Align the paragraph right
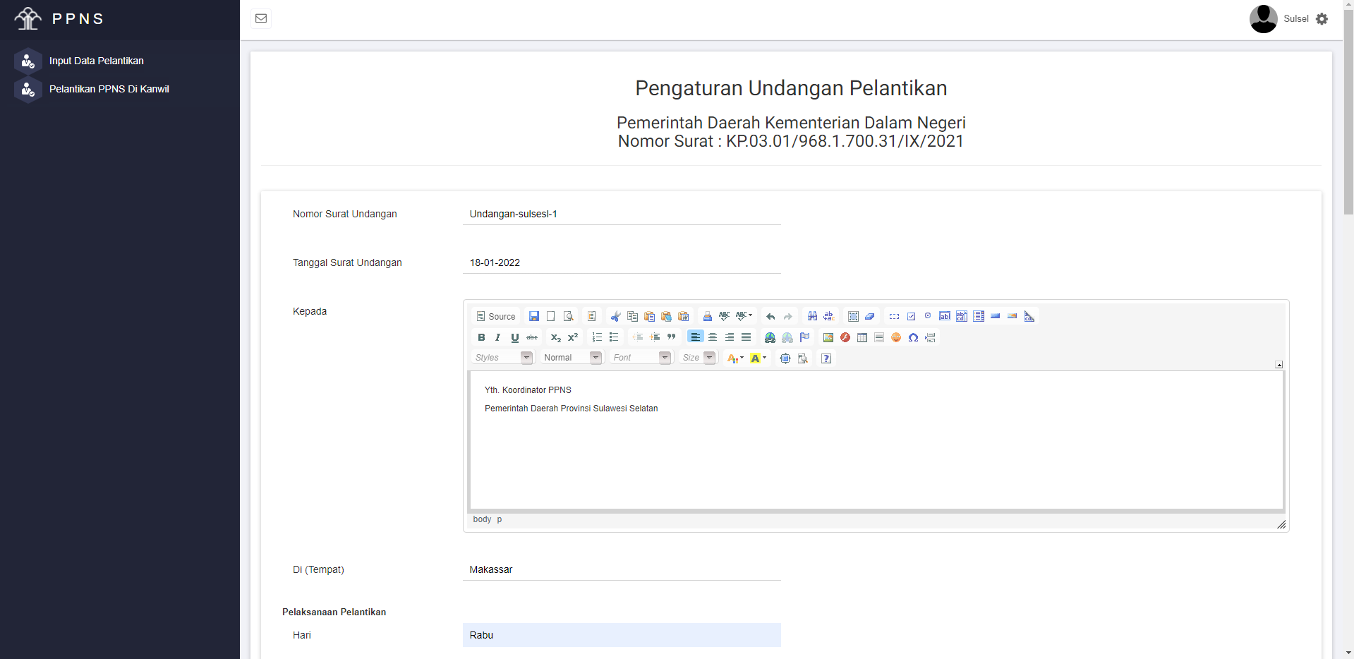 coord(730,337)
